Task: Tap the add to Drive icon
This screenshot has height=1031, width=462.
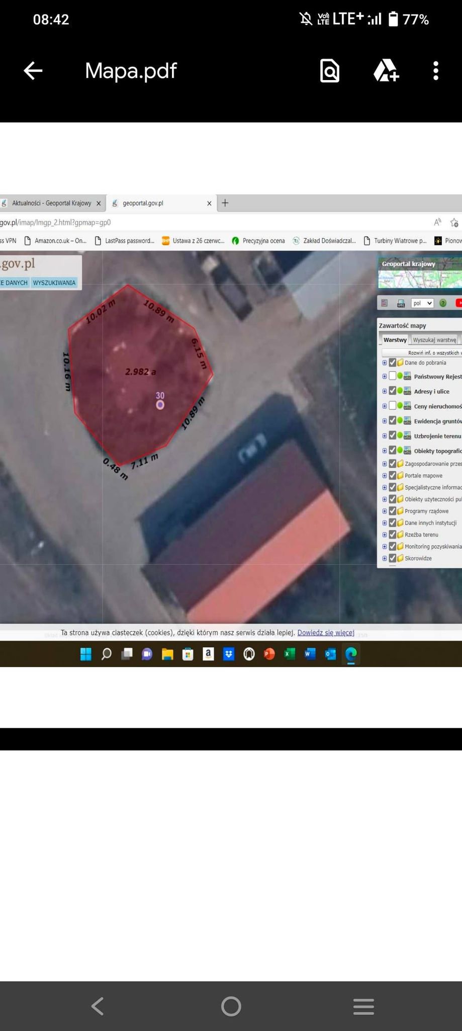Action: 386,71
